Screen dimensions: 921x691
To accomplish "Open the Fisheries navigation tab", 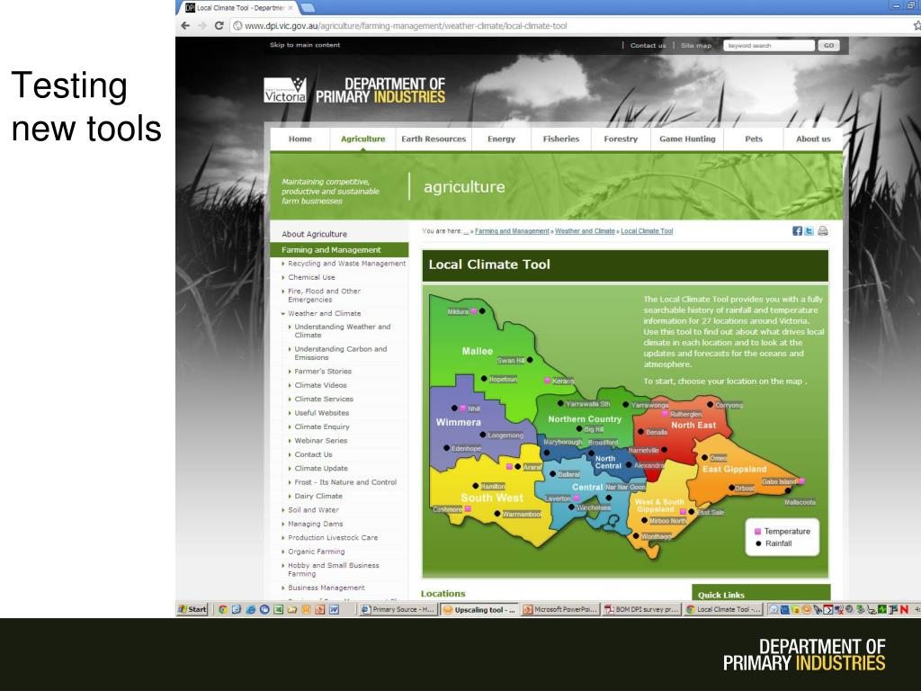I will tap(561, 139).
